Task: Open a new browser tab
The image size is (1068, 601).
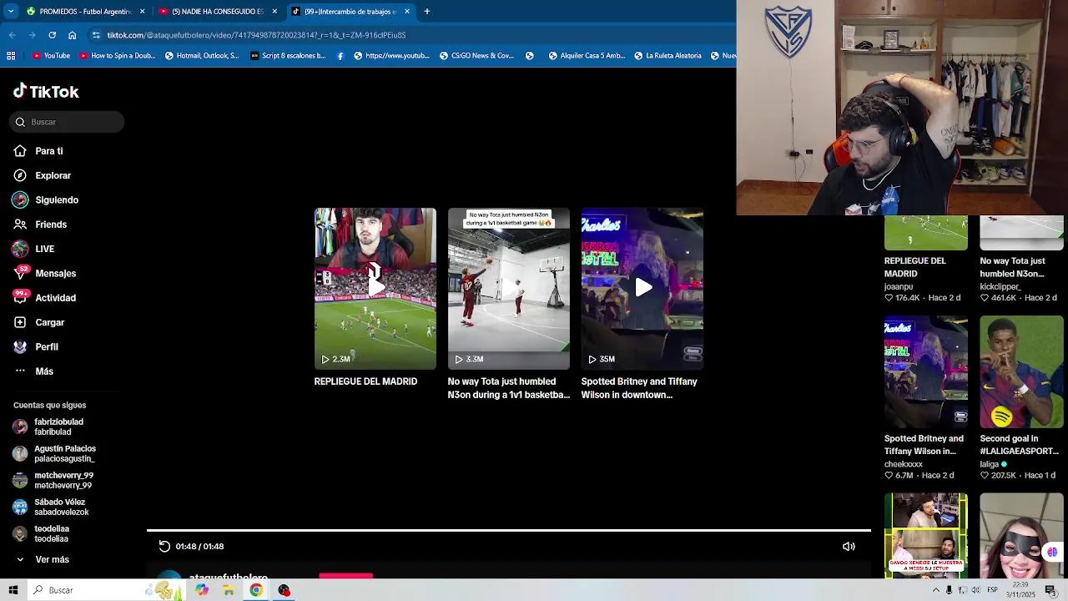Action: coord(427,12)
